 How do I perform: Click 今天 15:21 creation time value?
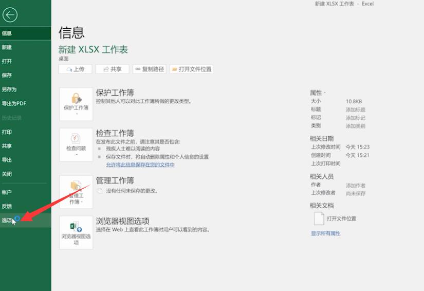coord(358,155)
